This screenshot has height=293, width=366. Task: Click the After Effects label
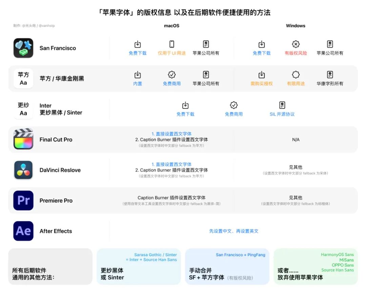56,231
